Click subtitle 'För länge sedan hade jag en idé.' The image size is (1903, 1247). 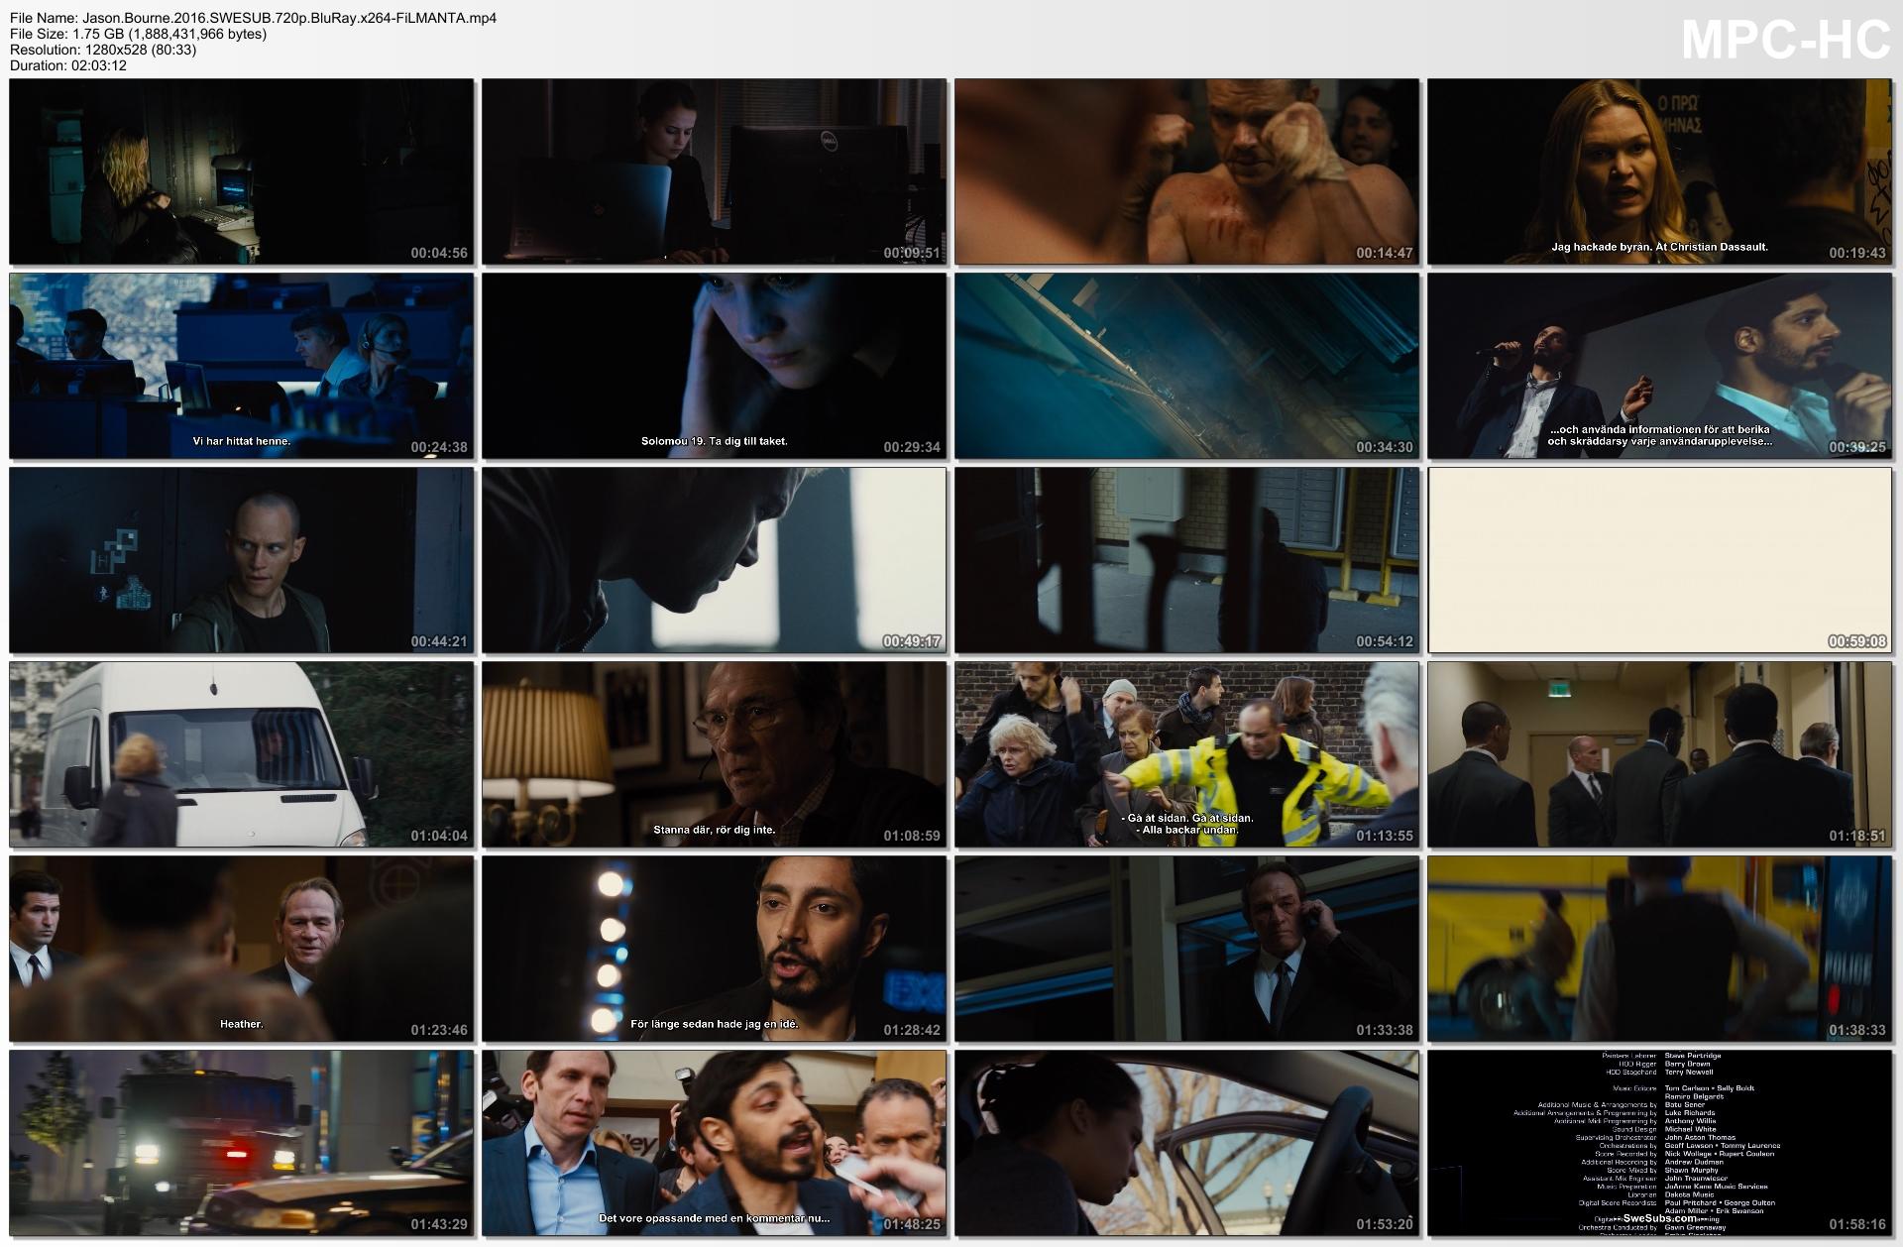(715, 1024)
